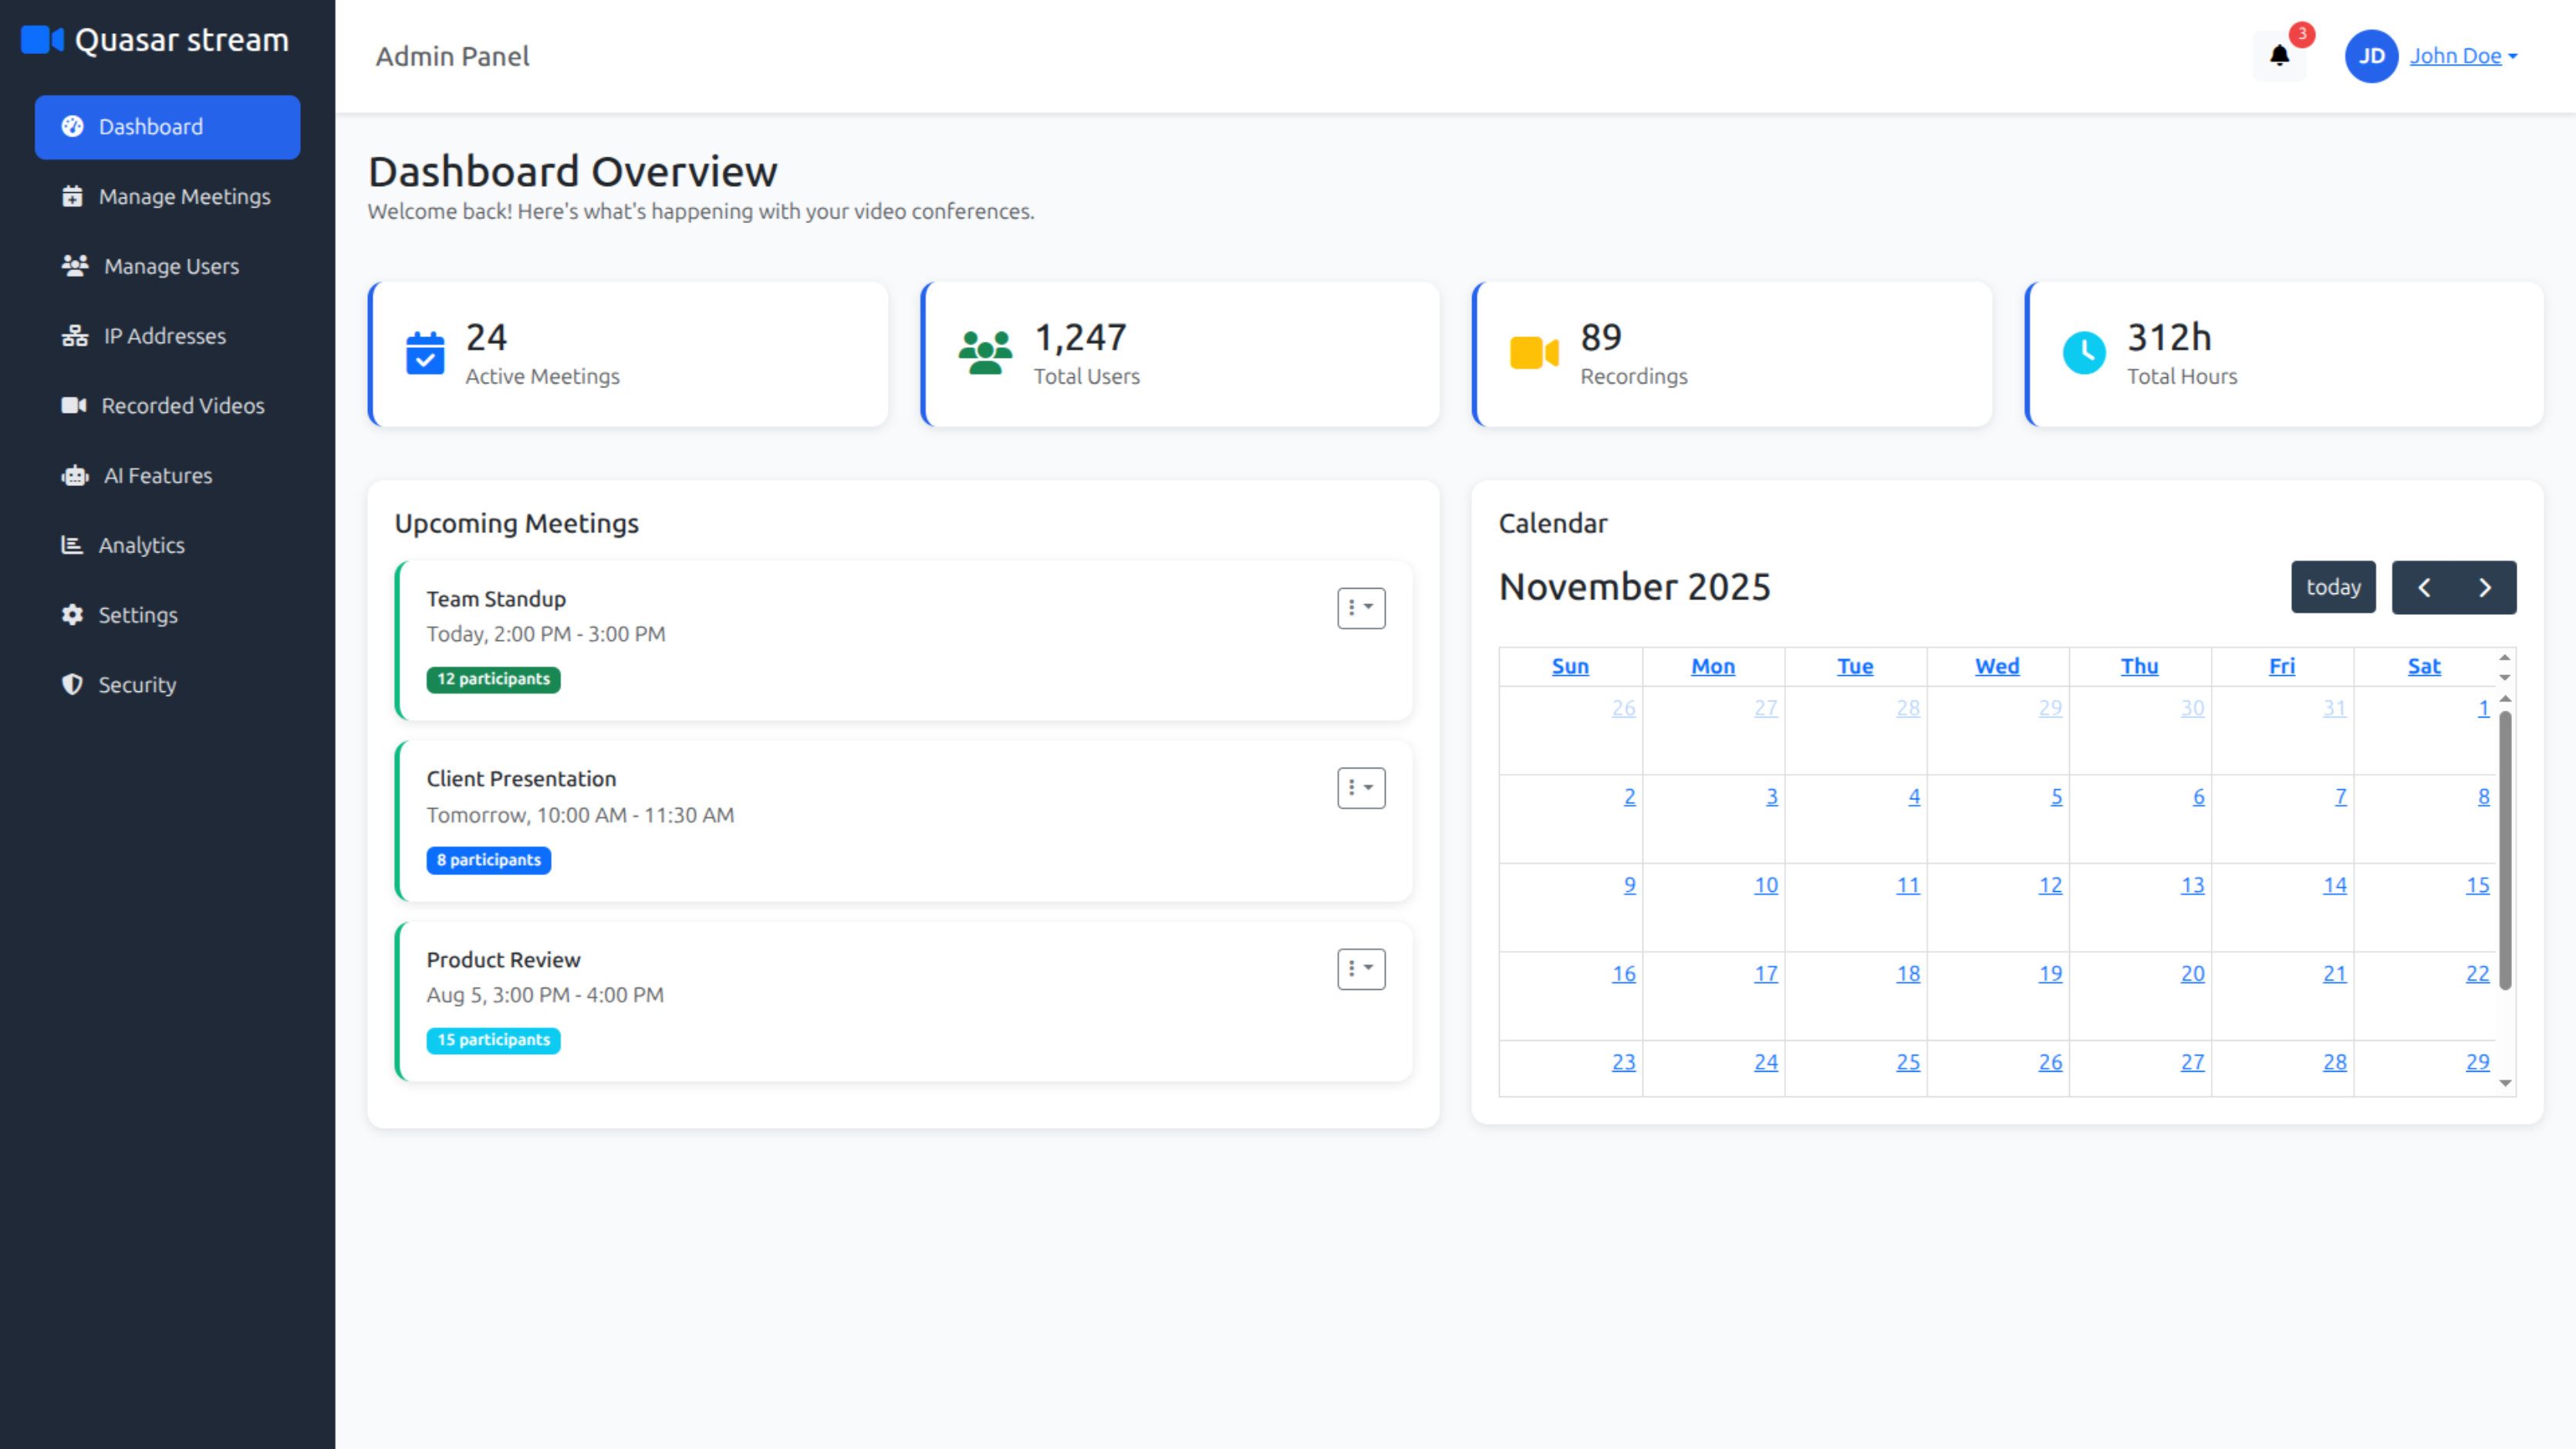This screenshot has height=1449, width=2576.
Task: Click the Fri column header link
Action: click(2282, 667)
